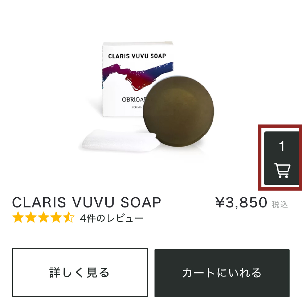Image resolution: width=302 pixels, height=302 pixels.
Task: Click the third yellow rating star
Action: (x=44, y=217)
